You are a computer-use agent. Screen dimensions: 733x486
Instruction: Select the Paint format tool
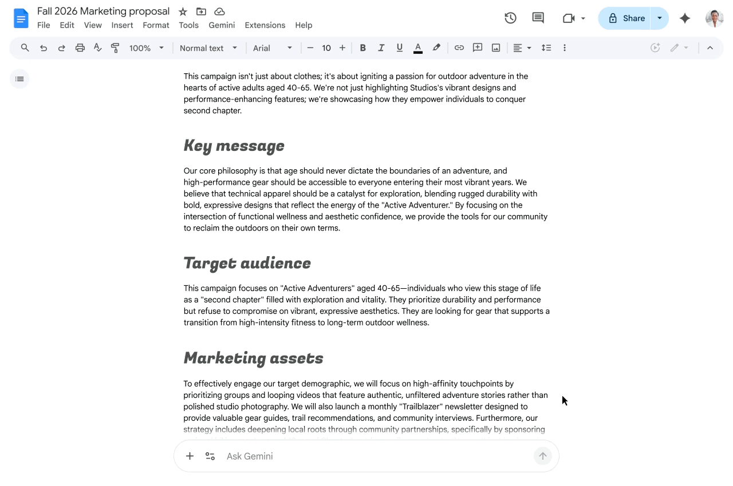(115, 48)
